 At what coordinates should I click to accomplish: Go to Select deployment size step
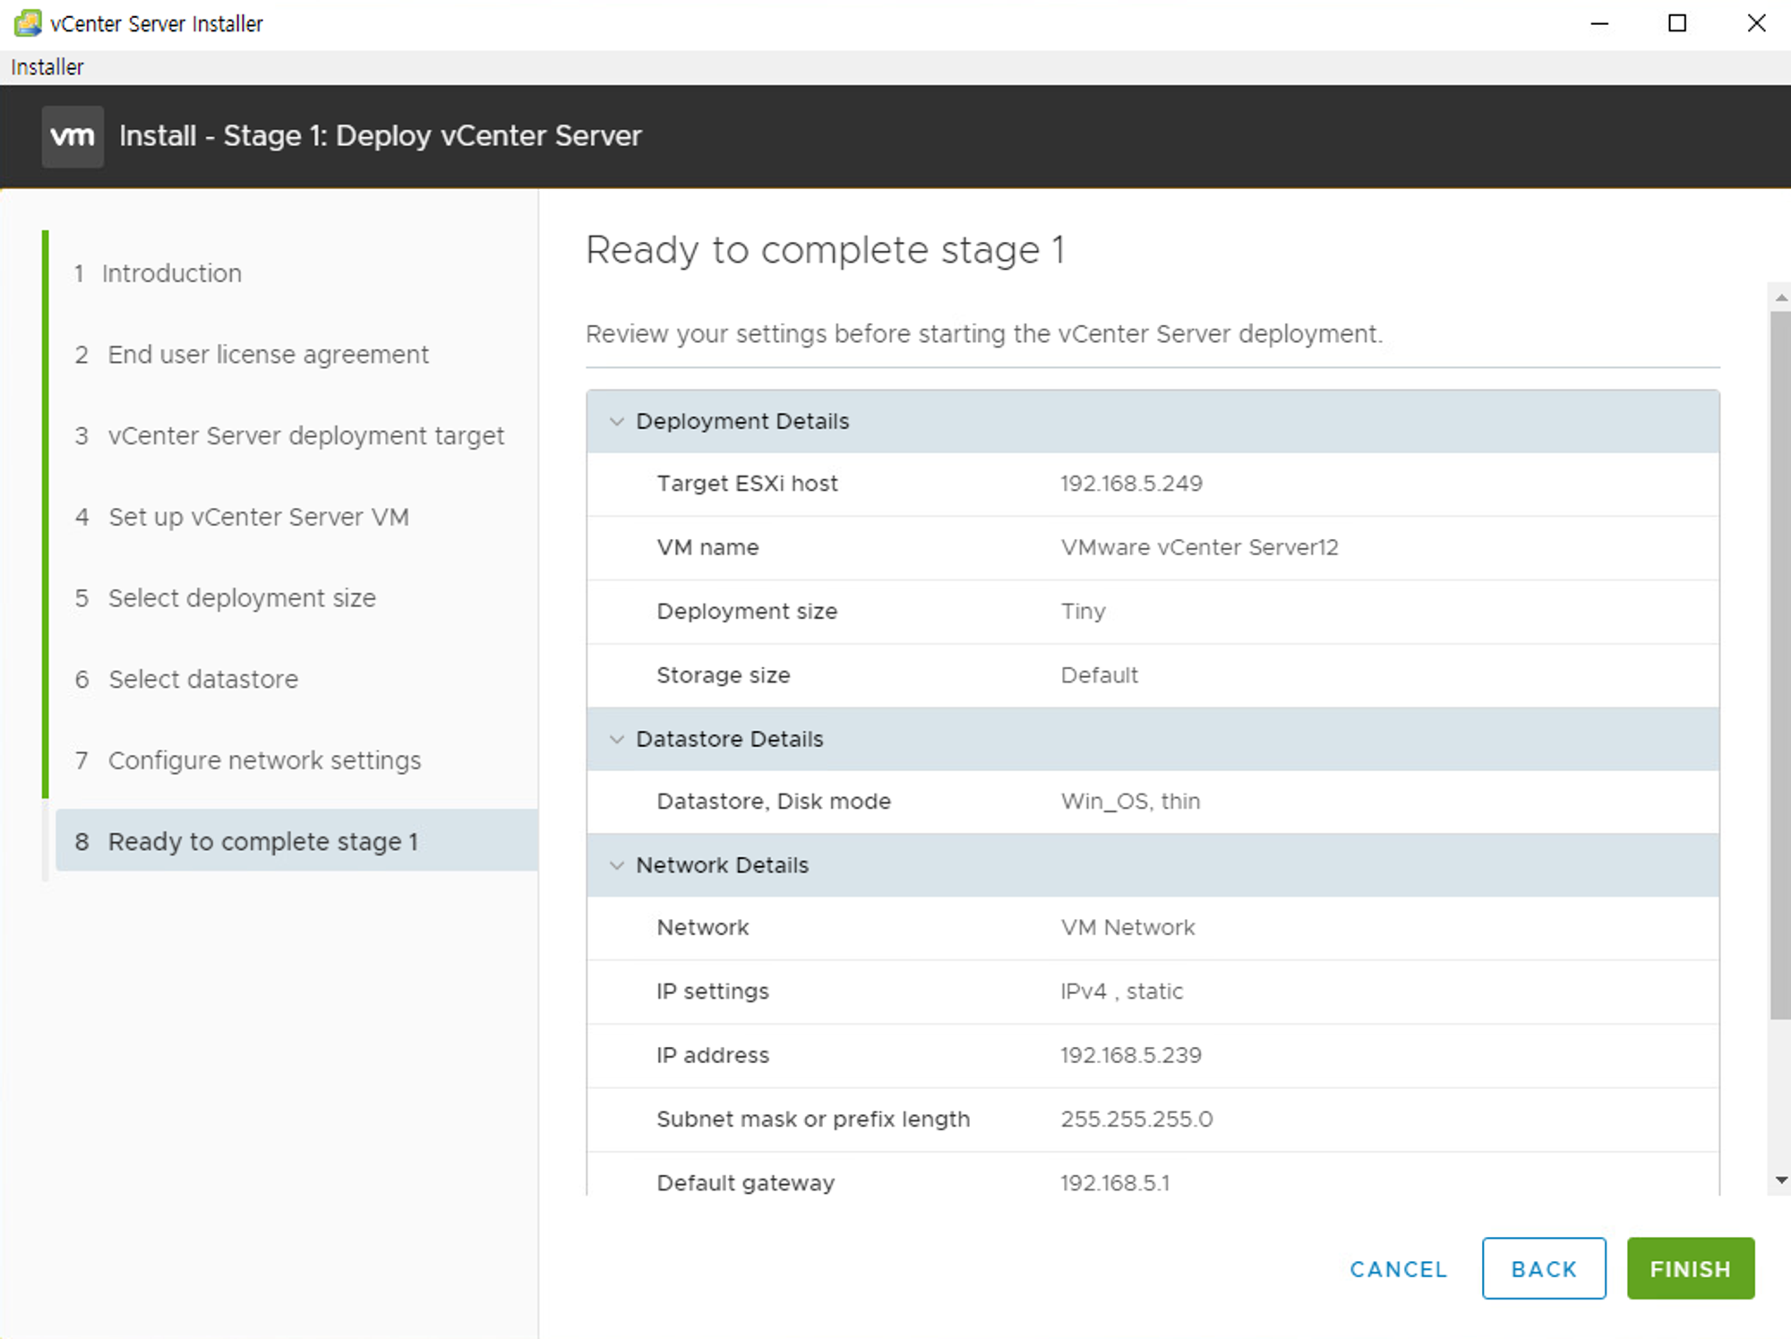click(242, 598)
